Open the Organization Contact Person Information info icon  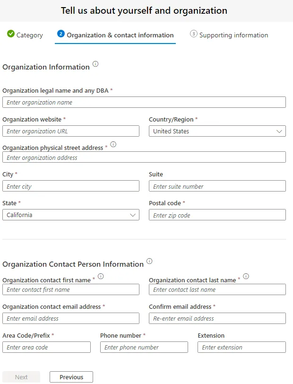coord(149,261)
